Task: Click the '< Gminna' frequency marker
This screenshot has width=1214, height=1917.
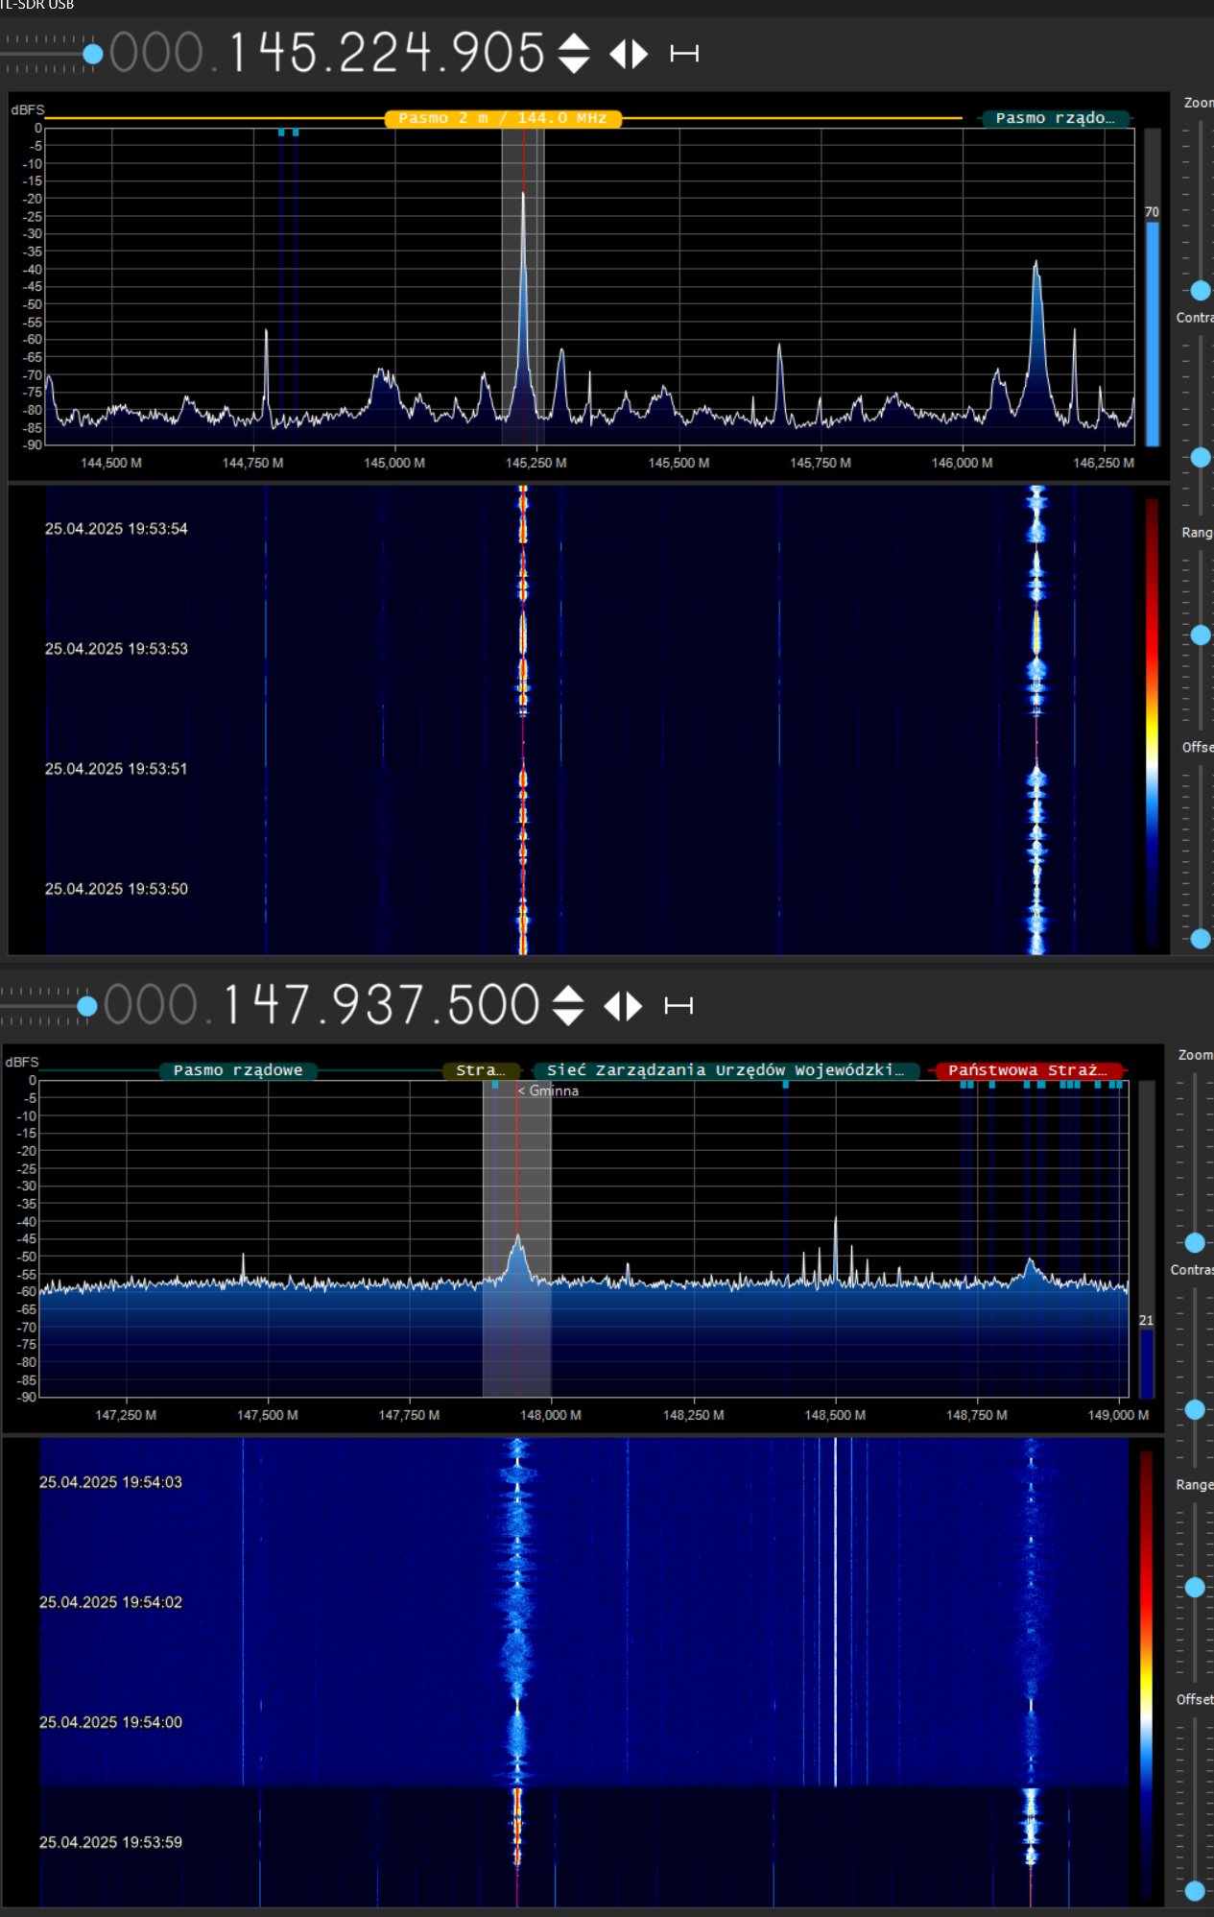Action: click(549, 1090)
